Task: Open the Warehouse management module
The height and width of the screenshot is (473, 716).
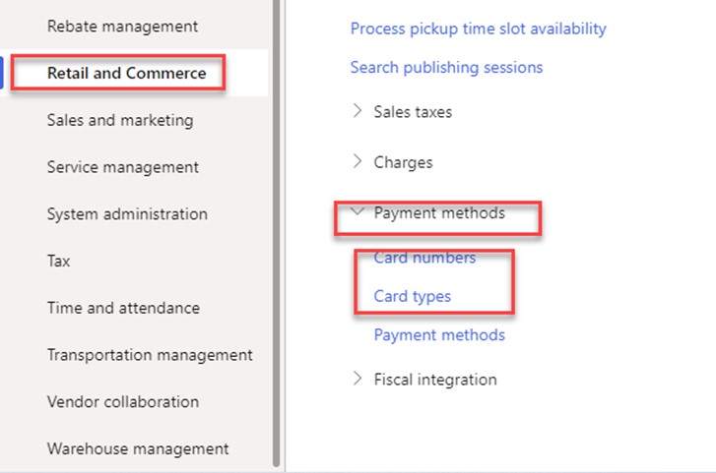Action: pos(138,448)
